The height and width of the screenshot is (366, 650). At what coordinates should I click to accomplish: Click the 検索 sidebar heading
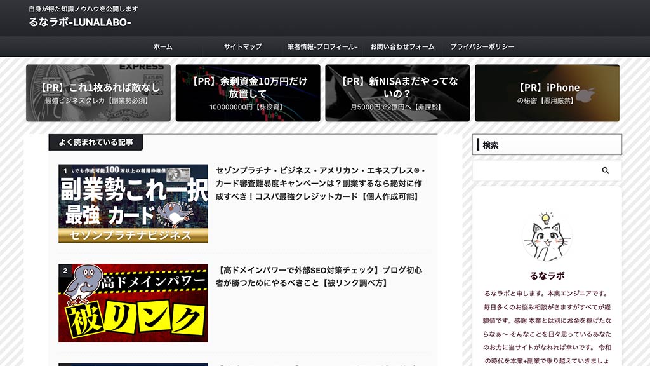[x=491, y=145]
